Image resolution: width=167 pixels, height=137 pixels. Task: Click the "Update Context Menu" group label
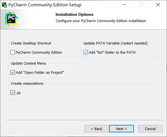[x=28, y=63]
